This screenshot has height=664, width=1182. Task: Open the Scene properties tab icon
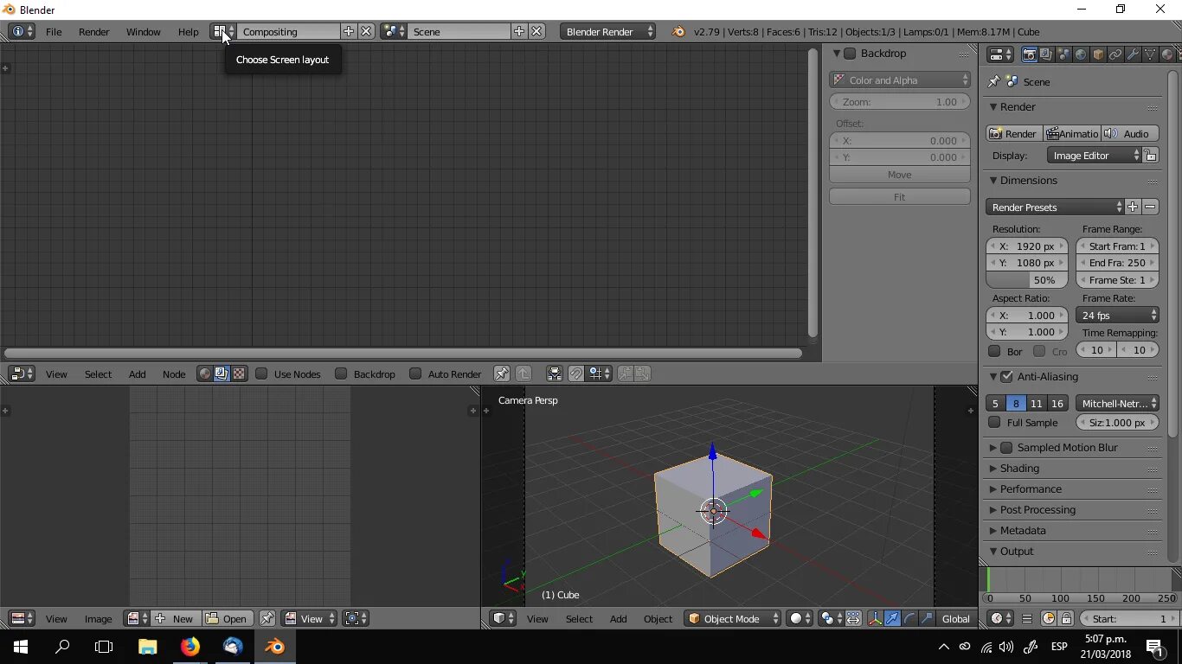click(x=1063, y=54)
